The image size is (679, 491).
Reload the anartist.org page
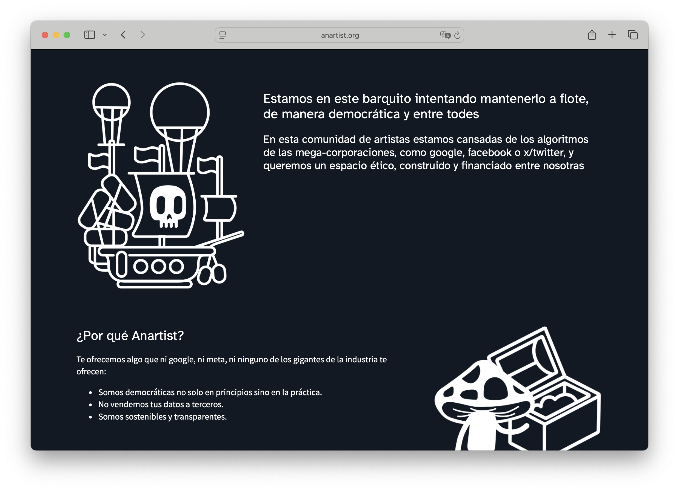(457, 35)
